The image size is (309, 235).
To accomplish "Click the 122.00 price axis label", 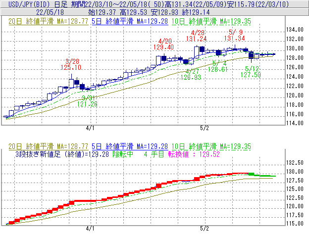I will (x=295, y=86).
